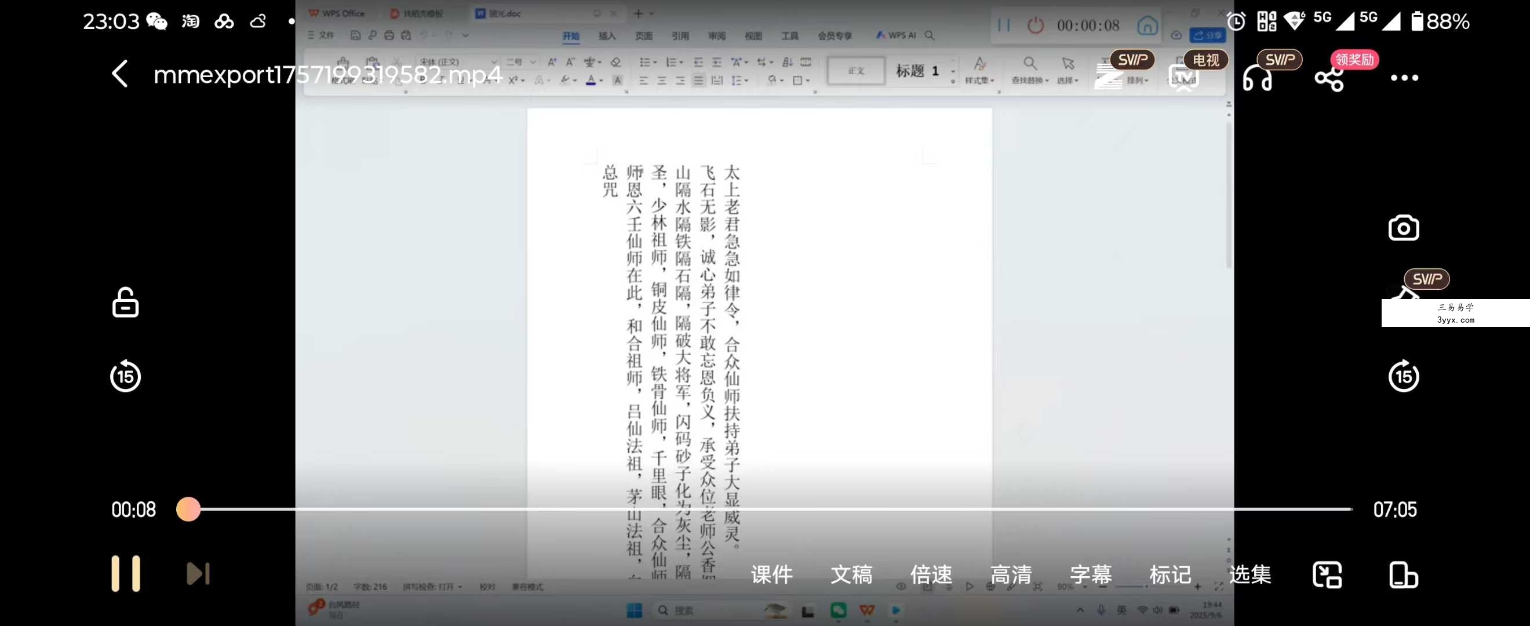Take a video screenshot with the camera icon

pos(1404,228)
